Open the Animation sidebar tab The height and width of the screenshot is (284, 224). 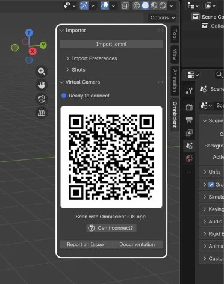[x=175, y=81]
